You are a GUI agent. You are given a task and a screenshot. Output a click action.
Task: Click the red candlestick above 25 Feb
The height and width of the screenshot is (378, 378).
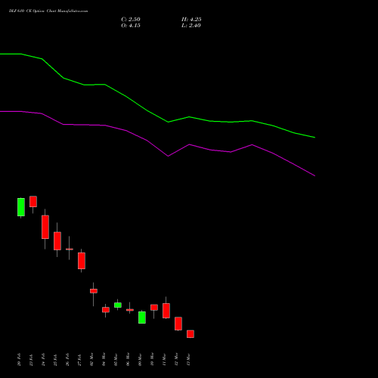click(x=57, y=241)
